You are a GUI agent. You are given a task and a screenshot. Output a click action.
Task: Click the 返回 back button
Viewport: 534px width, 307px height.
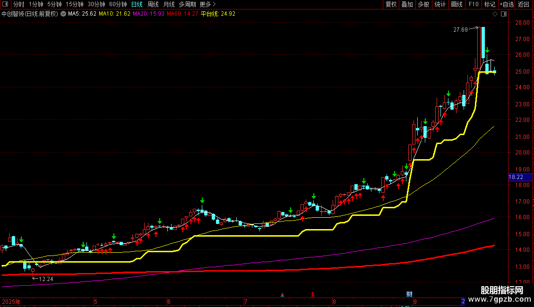pyautogui.click(x=524, y=4)
